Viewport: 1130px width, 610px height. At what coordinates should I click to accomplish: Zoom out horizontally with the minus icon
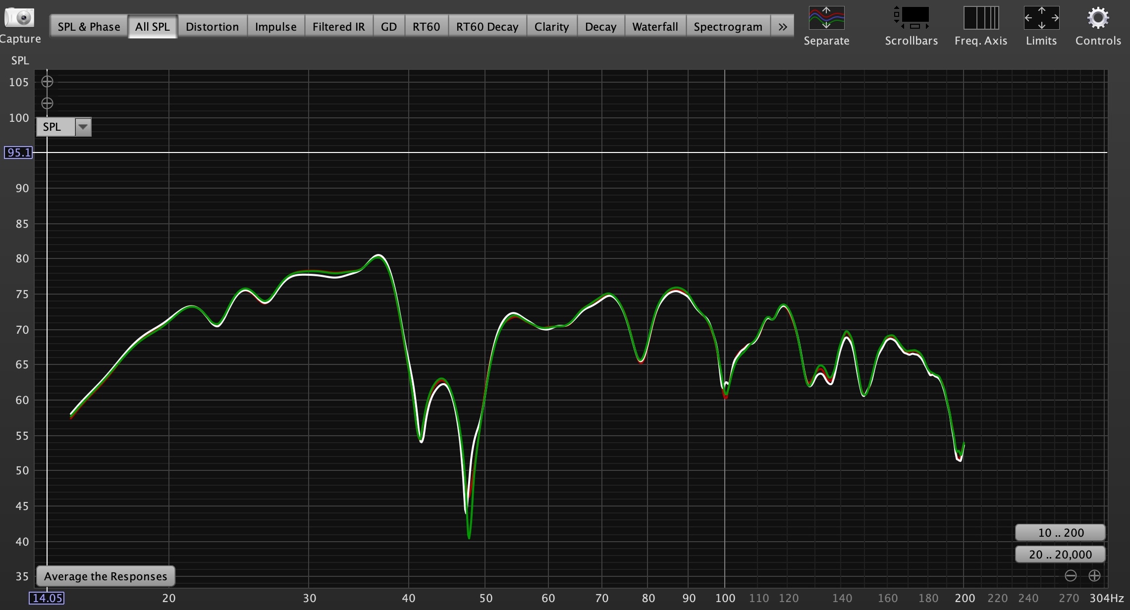(x=1071, y=576)
